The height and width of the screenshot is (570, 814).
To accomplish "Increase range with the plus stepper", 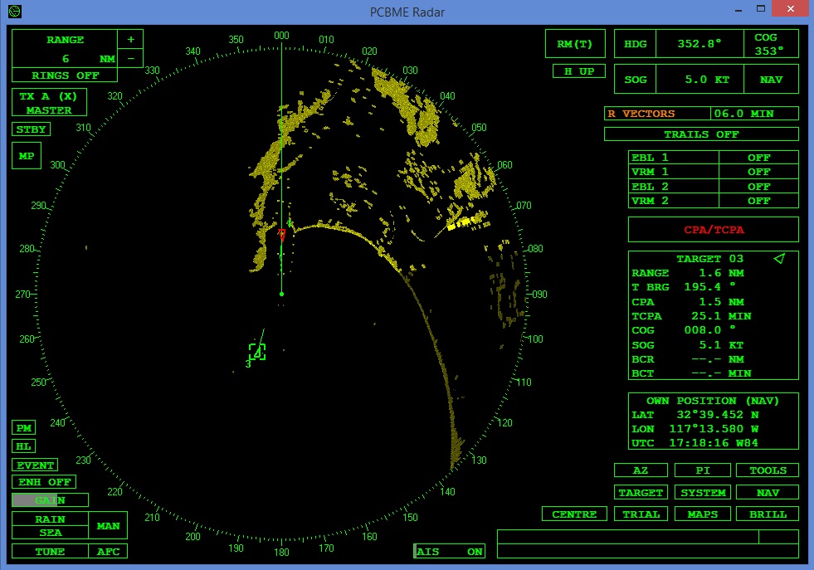I will coord(131,38).
